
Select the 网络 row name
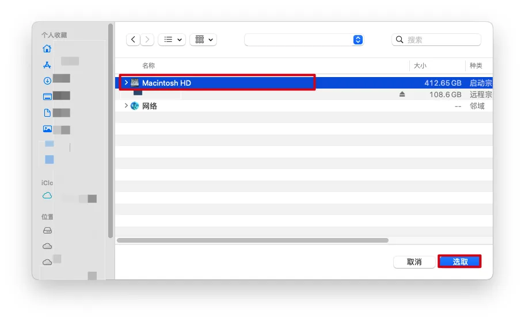(150, 106)
